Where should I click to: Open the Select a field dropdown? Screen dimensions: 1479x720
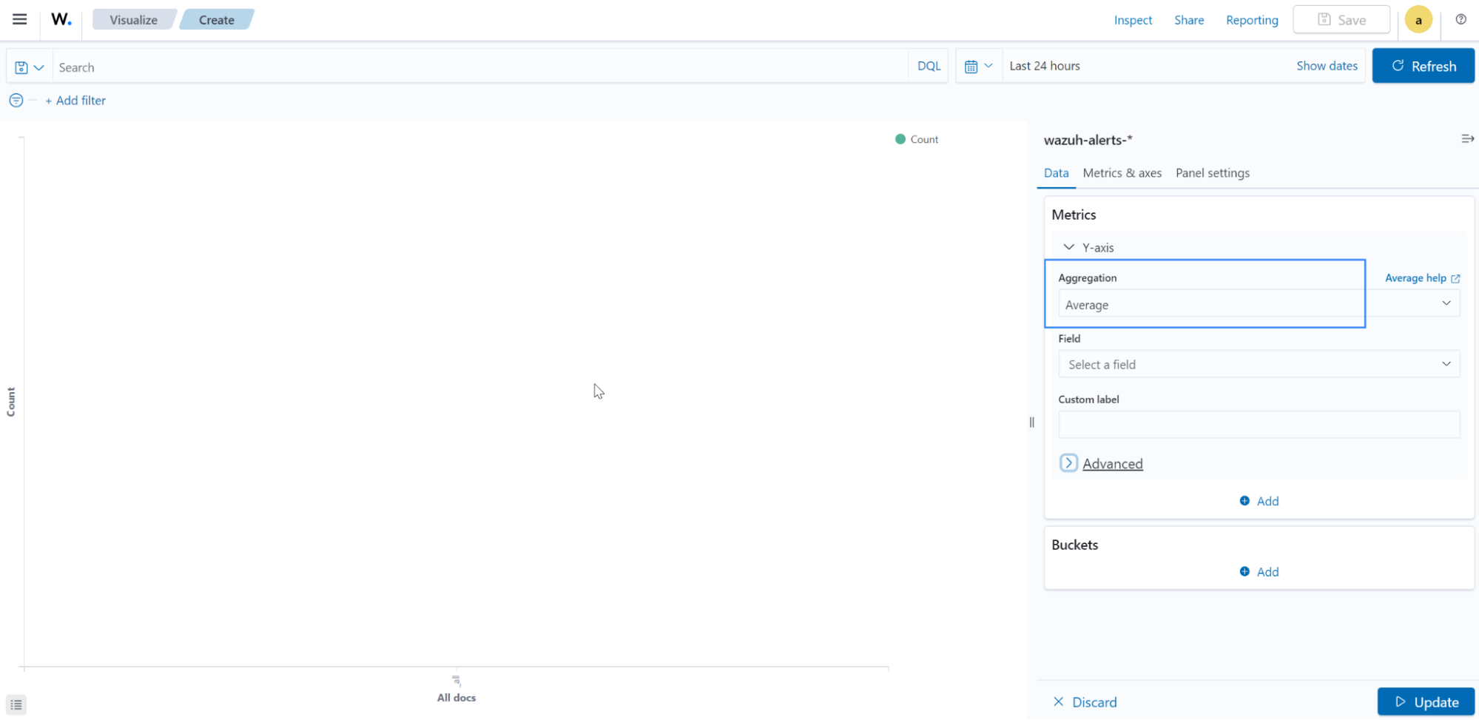pos(1258,364)
